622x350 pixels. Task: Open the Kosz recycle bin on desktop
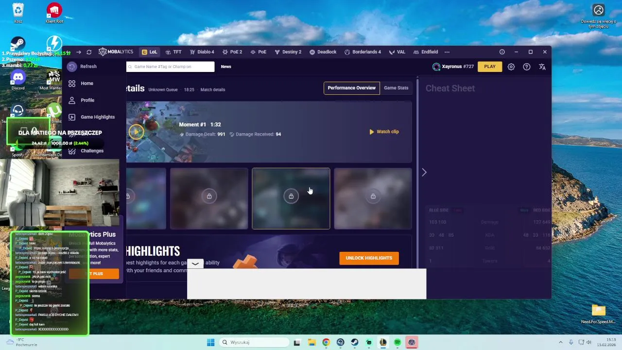tap(18, 13)
